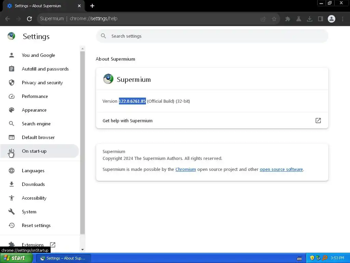This screenshot has width=350, height=263.
Task: Bookmark this page with the star icon
Action: [274, 19]
